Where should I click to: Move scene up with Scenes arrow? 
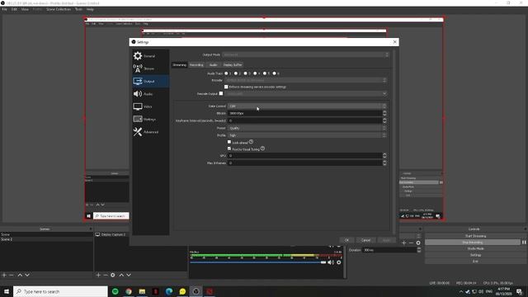20,275
